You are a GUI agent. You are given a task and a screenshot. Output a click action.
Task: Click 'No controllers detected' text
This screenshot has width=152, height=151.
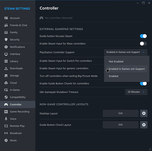click(59, 18)
